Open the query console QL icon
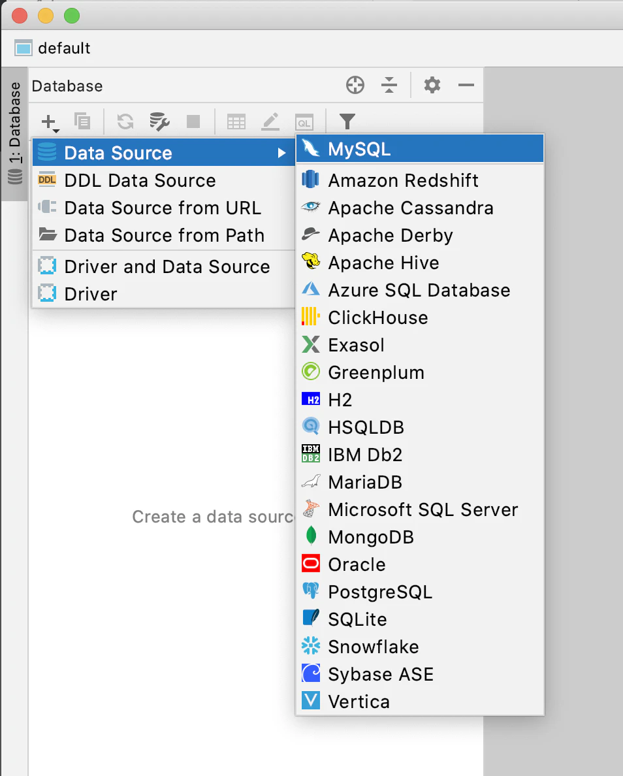 pyautogui.click(x=304, y=121)
